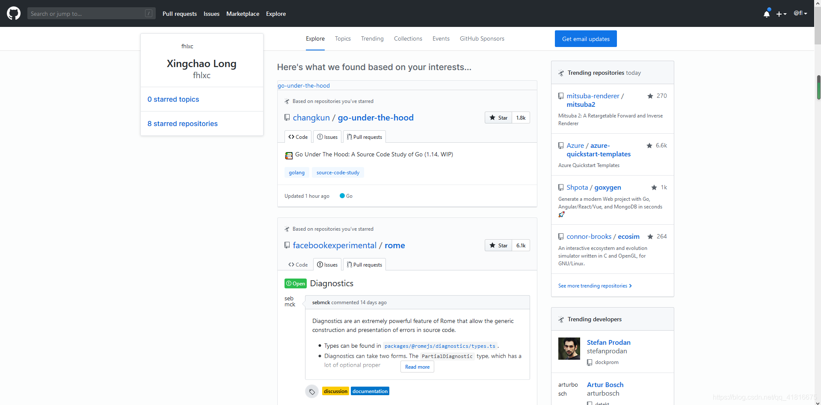Image resolution: width=821 pixels, height=405 pixels.
Task: Click the green Open status badge
Action: tap(296, 283)
